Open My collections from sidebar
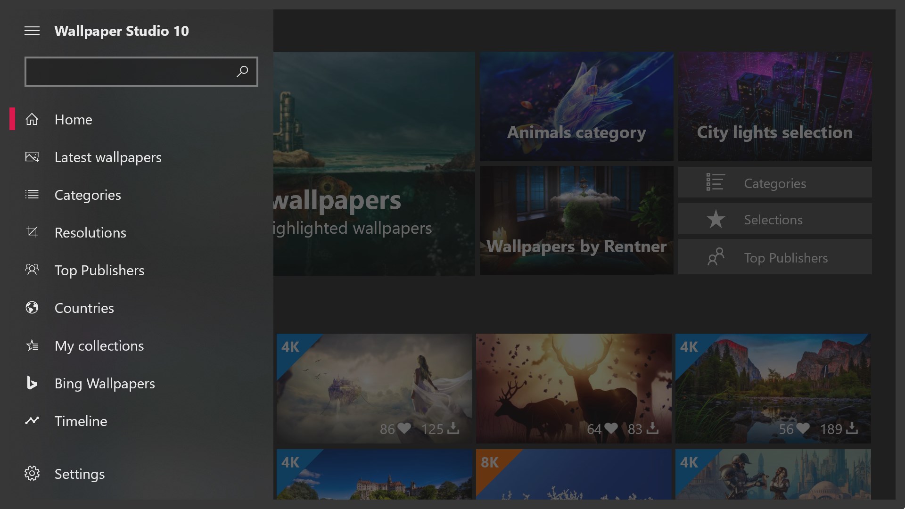This screenshot has width=905, height=509. (99, 346)
